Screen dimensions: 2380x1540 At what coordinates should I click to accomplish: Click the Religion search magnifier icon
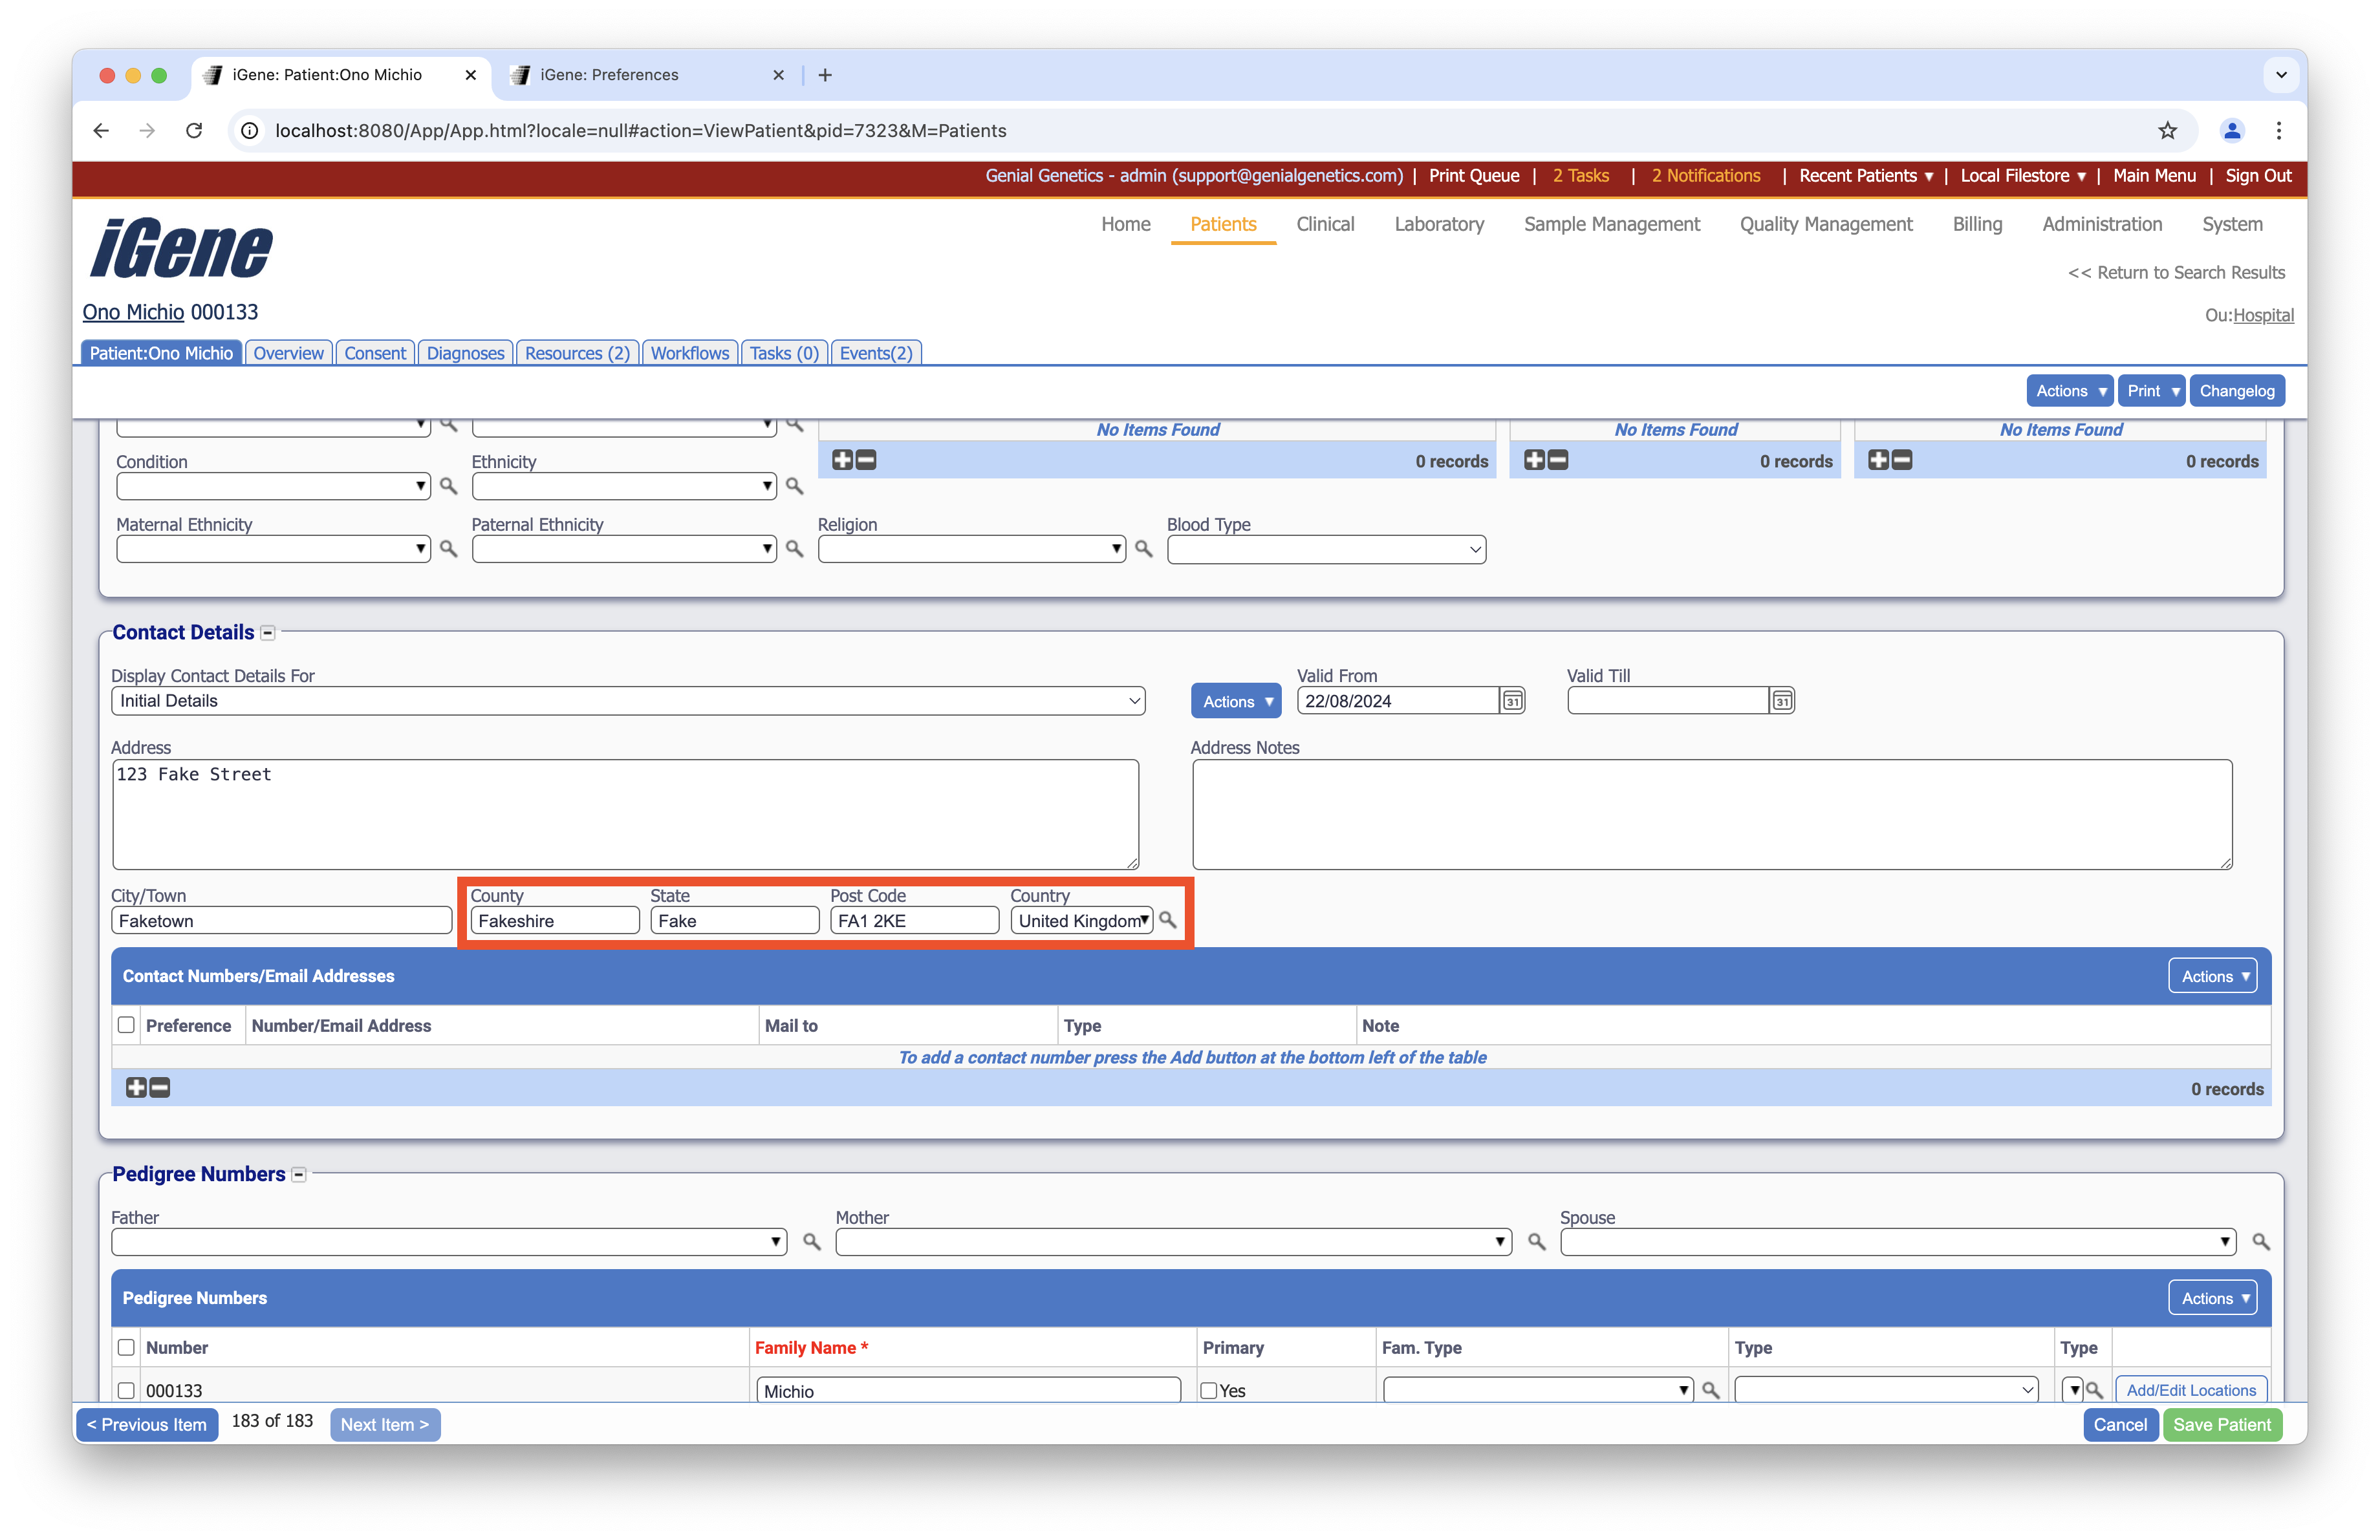1143,549
